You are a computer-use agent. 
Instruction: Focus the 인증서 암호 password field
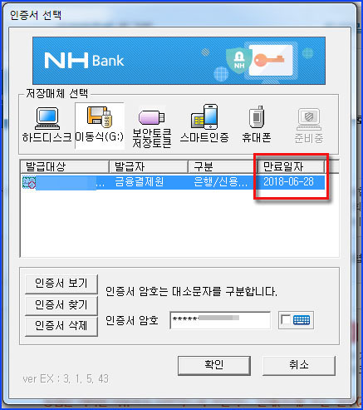point(220,320)
